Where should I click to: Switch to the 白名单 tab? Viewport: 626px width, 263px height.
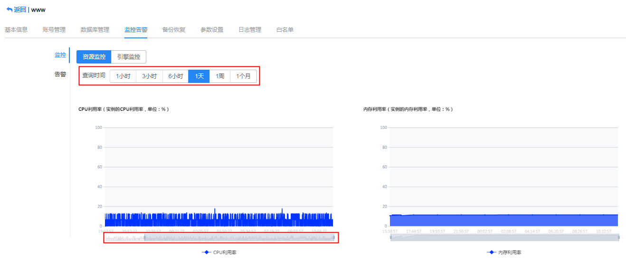pos(285,30)
